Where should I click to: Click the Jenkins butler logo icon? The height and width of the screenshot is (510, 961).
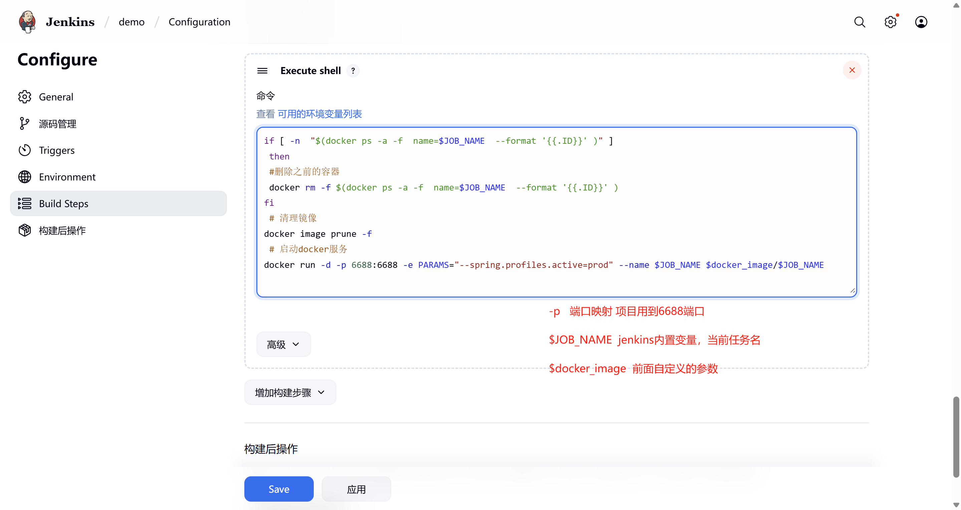pos(27,22)
